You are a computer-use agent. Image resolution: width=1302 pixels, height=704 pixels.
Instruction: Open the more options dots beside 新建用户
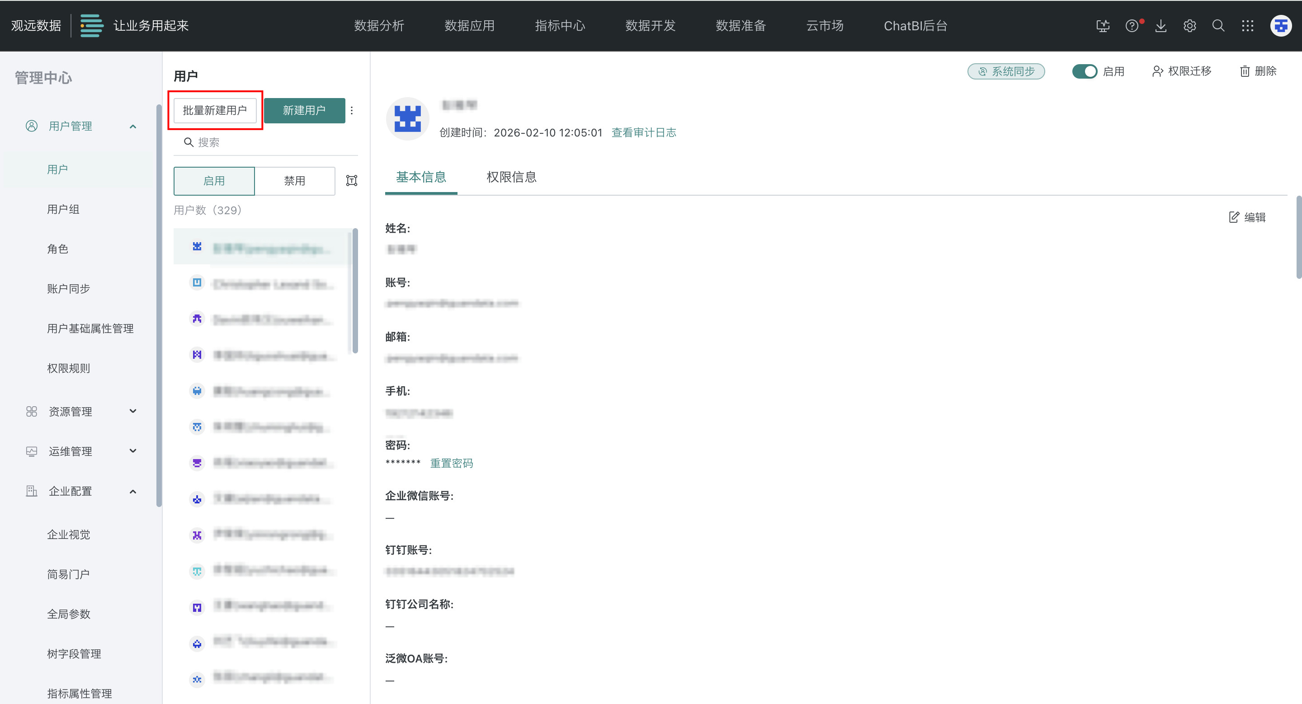352,111
